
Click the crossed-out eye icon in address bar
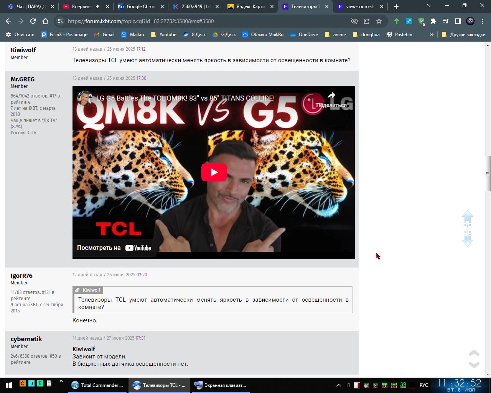tap(354, 21)
